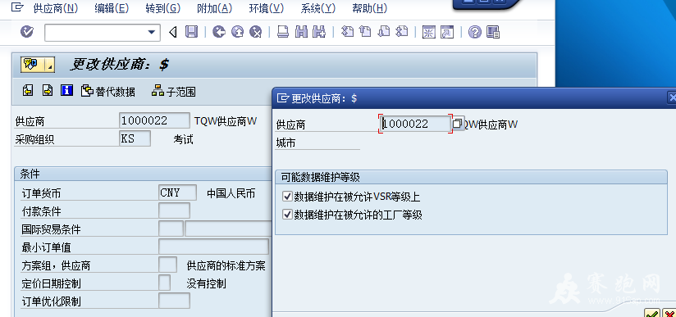Open the 系统(Y) menu
Image resolution: width=676 pixels, height=317 pixels.
point(318,8)
